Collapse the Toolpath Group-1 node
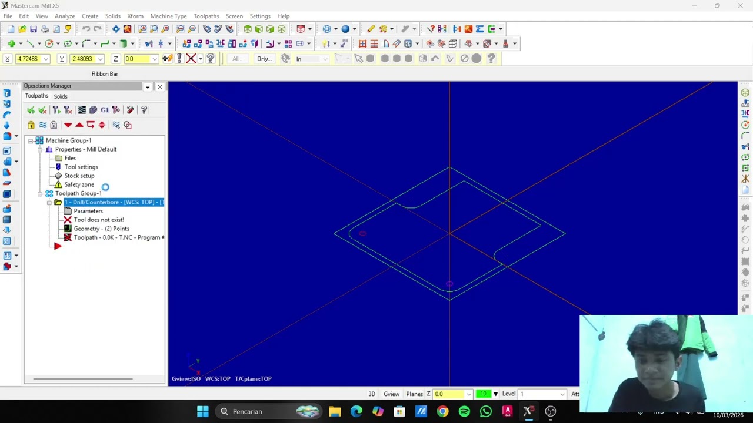The width and height of the screenshot is (753, 423). [x=40, y=193]
